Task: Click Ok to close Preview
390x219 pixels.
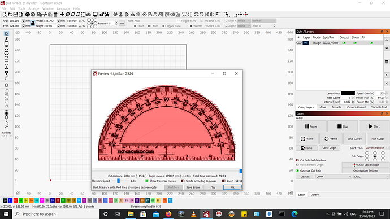Action: click(232, 187)
